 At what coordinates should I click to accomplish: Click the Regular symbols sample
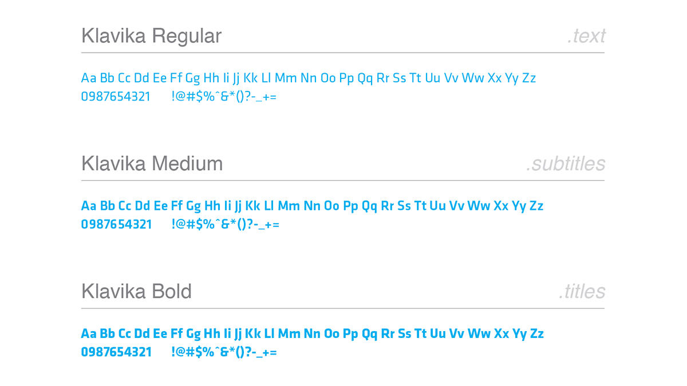[224, 97]
